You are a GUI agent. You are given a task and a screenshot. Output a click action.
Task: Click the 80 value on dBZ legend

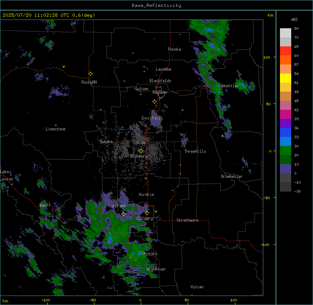[296, 29]
